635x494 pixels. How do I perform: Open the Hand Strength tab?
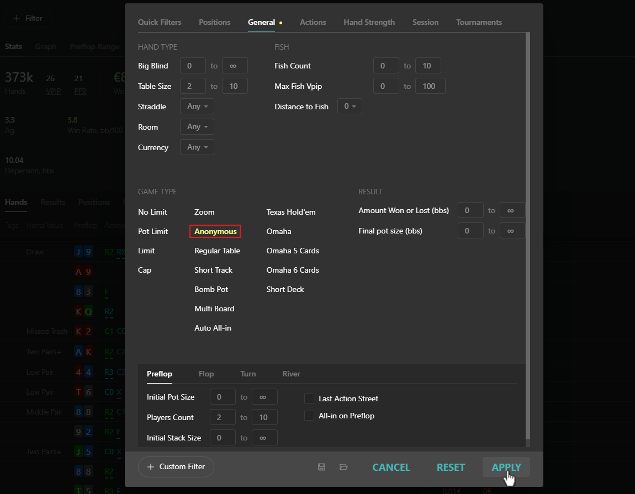(x=369, y=22)
